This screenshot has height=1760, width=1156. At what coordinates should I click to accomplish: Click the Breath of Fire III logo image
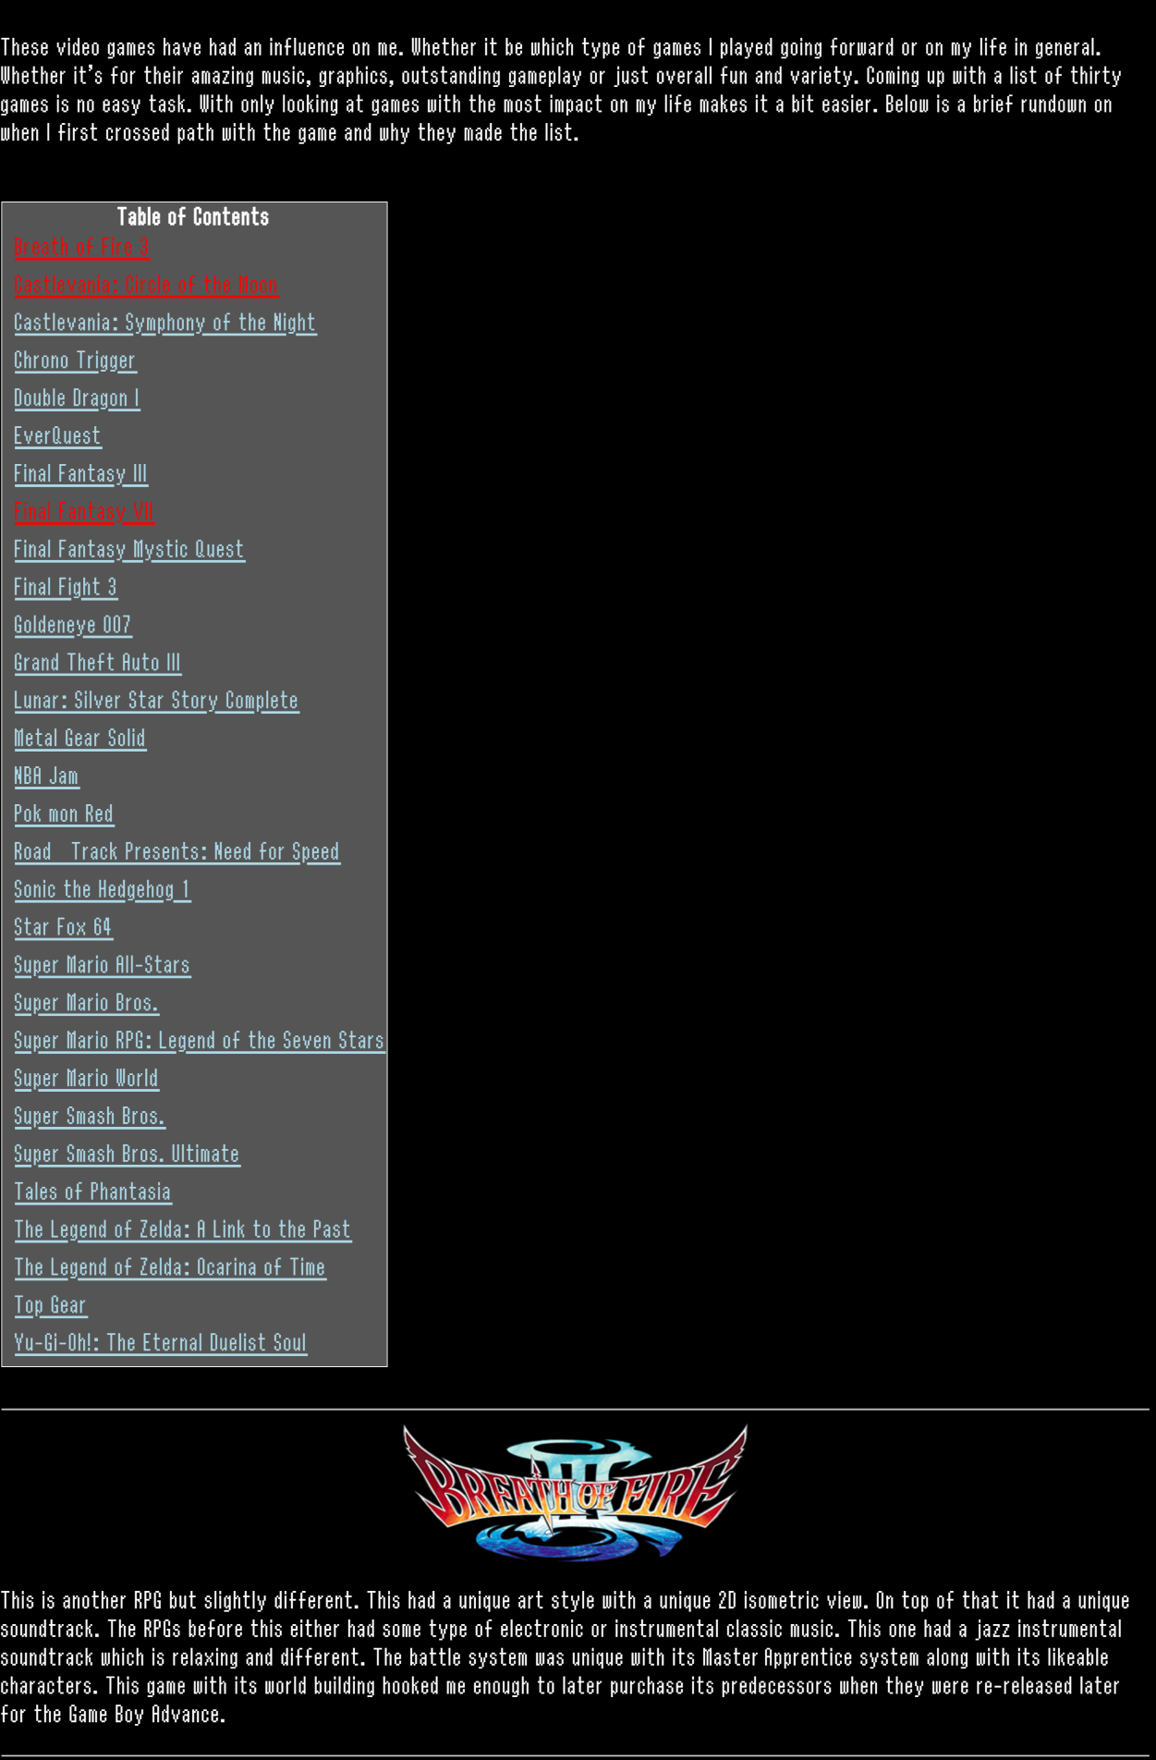[x=575, y=1493]
